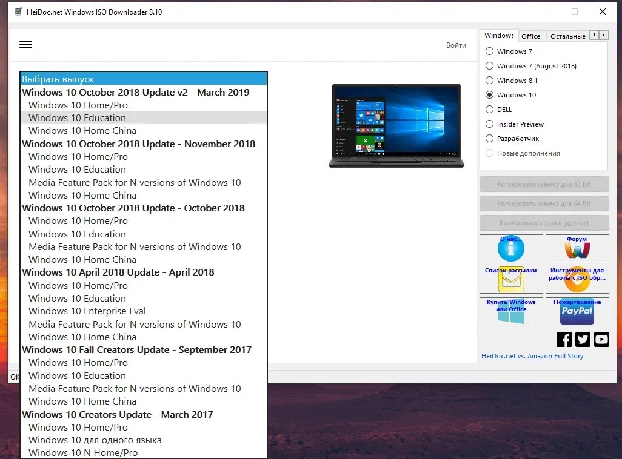Click the Список рассылки mailing list icon

tap(511, 279)
